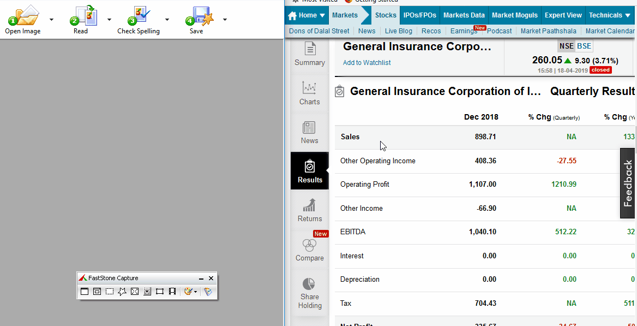This screenshot has width=637, height=326.
Task: Open the Markets Data tab
Action: [464, 15]
